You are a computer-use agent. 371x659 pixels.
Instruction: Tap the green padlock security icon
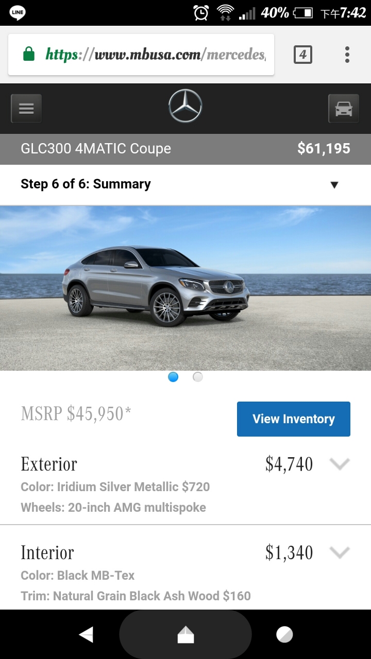pyautogui.click(x=29, y=54)
